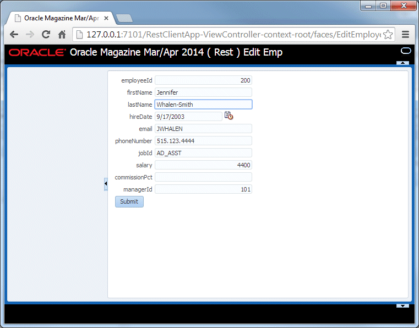The width and height of the screenshot is (419, 328).
Task: Open a new browser tab
Action: pos(124,18)
